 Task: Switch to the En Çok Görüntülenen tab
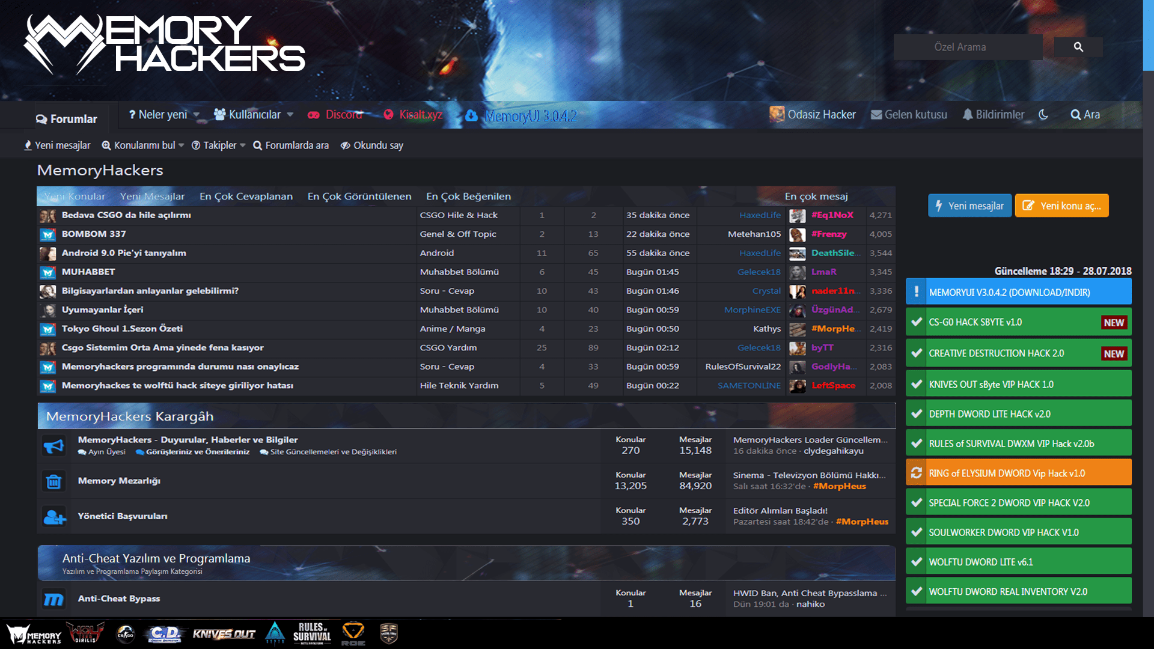click(359, 197)
